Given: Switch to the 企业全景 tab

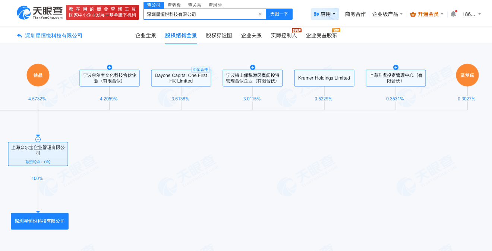Looking at the screenshot, I should click(x=145, y=35).
